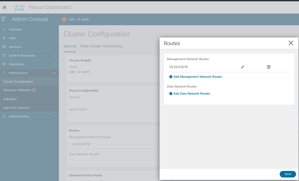Screen dimensions: 299x181
Task: Click ndfc-12-parth cluster name in header
Action: pyautogui.click(x=79, y=19)
